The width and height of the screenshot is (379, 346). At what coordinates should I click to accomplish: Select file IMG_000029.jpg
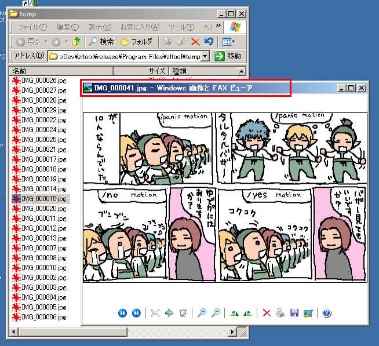39,110
